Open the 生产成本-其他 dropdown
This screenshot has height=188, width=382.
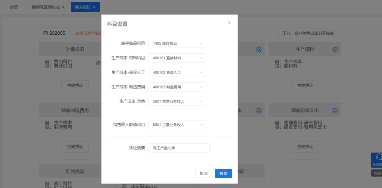click(x=177, y=101)
